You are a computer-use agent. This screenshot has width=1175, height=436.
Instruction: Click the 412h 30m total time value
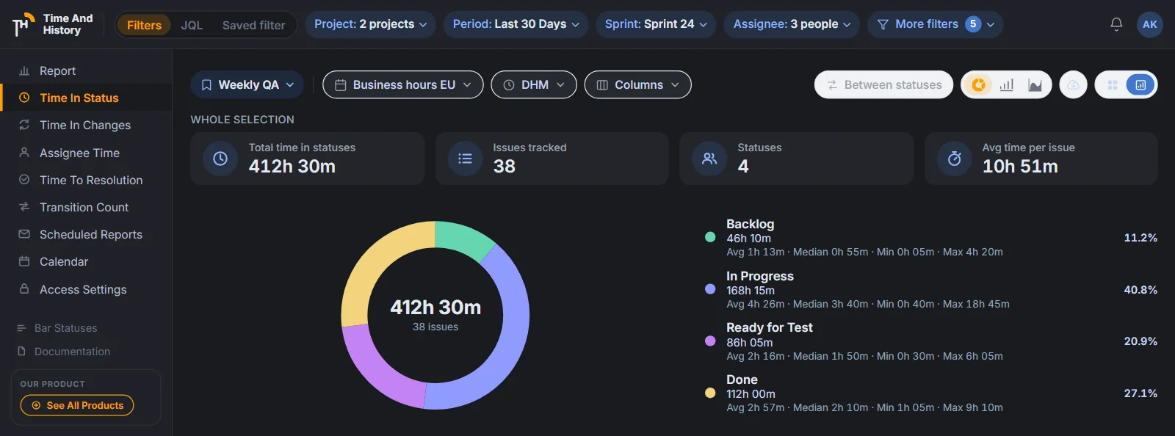(x=292, y=167)
